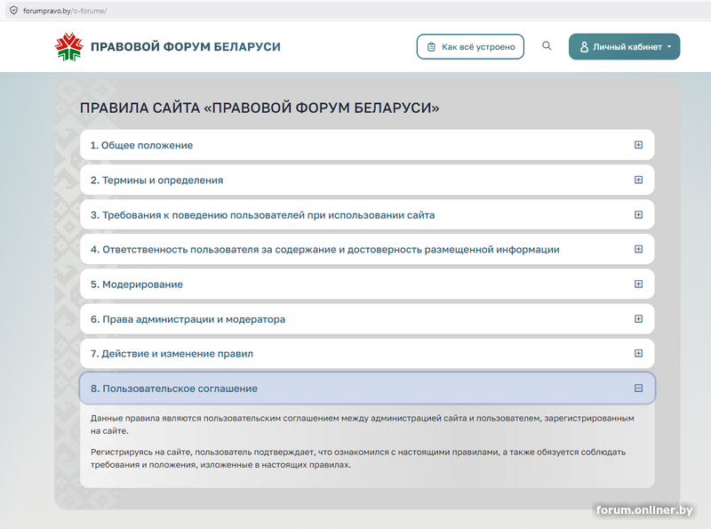This screenshot has width=711, height=529.
Task: Expand section 4 on user responsibility
Action: click(x=638, y=250)
